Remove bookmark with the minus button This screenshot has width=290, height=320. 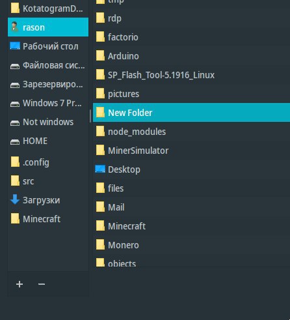coord(42,284)
